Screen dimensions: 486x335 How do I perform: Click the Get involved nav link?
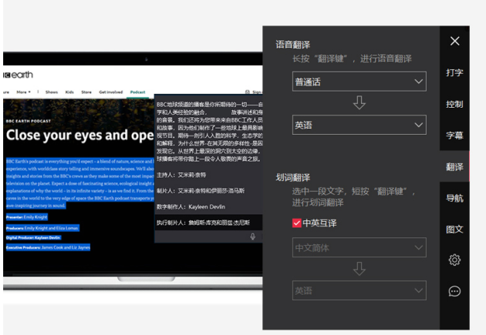110,92
